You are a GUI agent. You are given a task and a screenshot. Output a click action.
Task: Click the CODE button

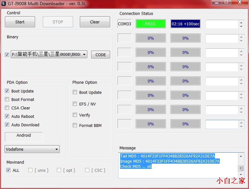[101, 55]
